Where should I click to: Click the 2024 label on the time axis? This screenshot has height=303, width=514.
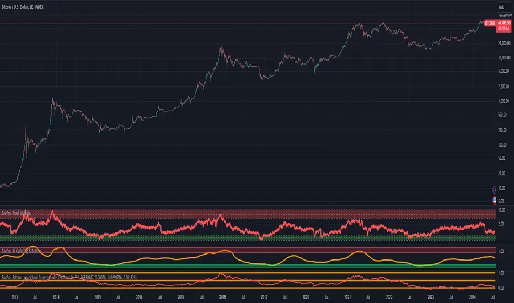click(473, 297)
